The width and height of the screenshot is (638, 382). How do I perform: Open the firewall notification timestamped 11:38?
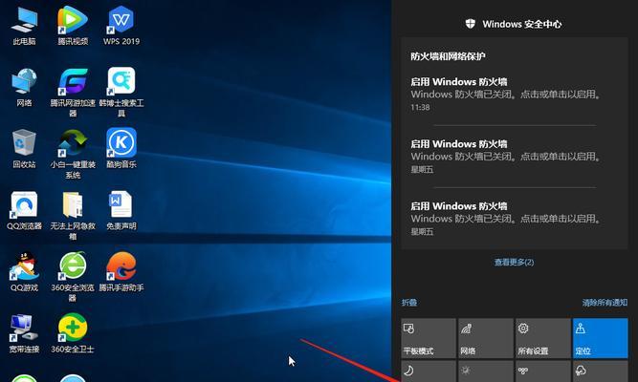[515, 95]
